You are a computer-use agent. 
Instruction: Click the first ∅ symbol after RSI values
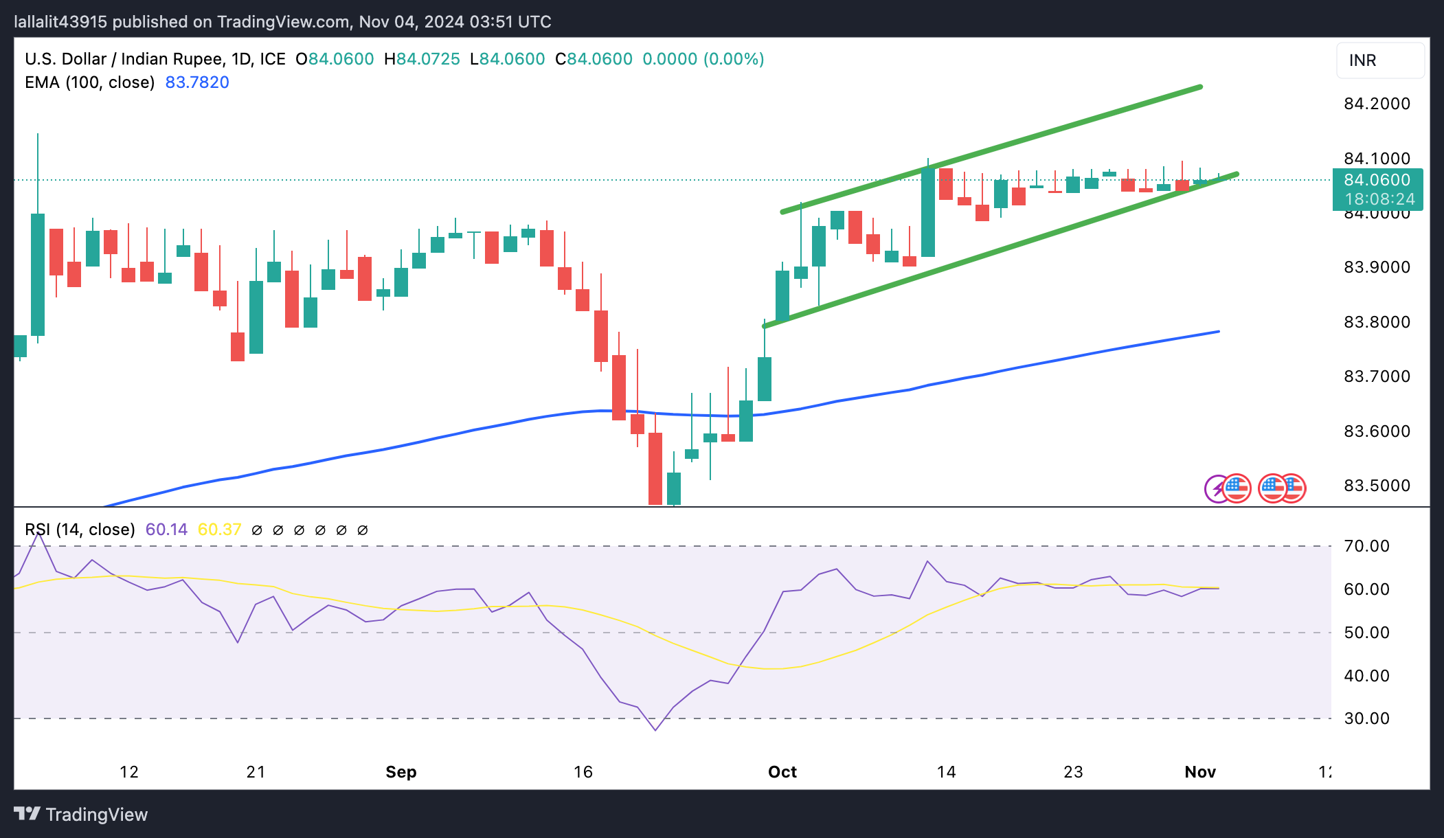click(x=257, y=530)
